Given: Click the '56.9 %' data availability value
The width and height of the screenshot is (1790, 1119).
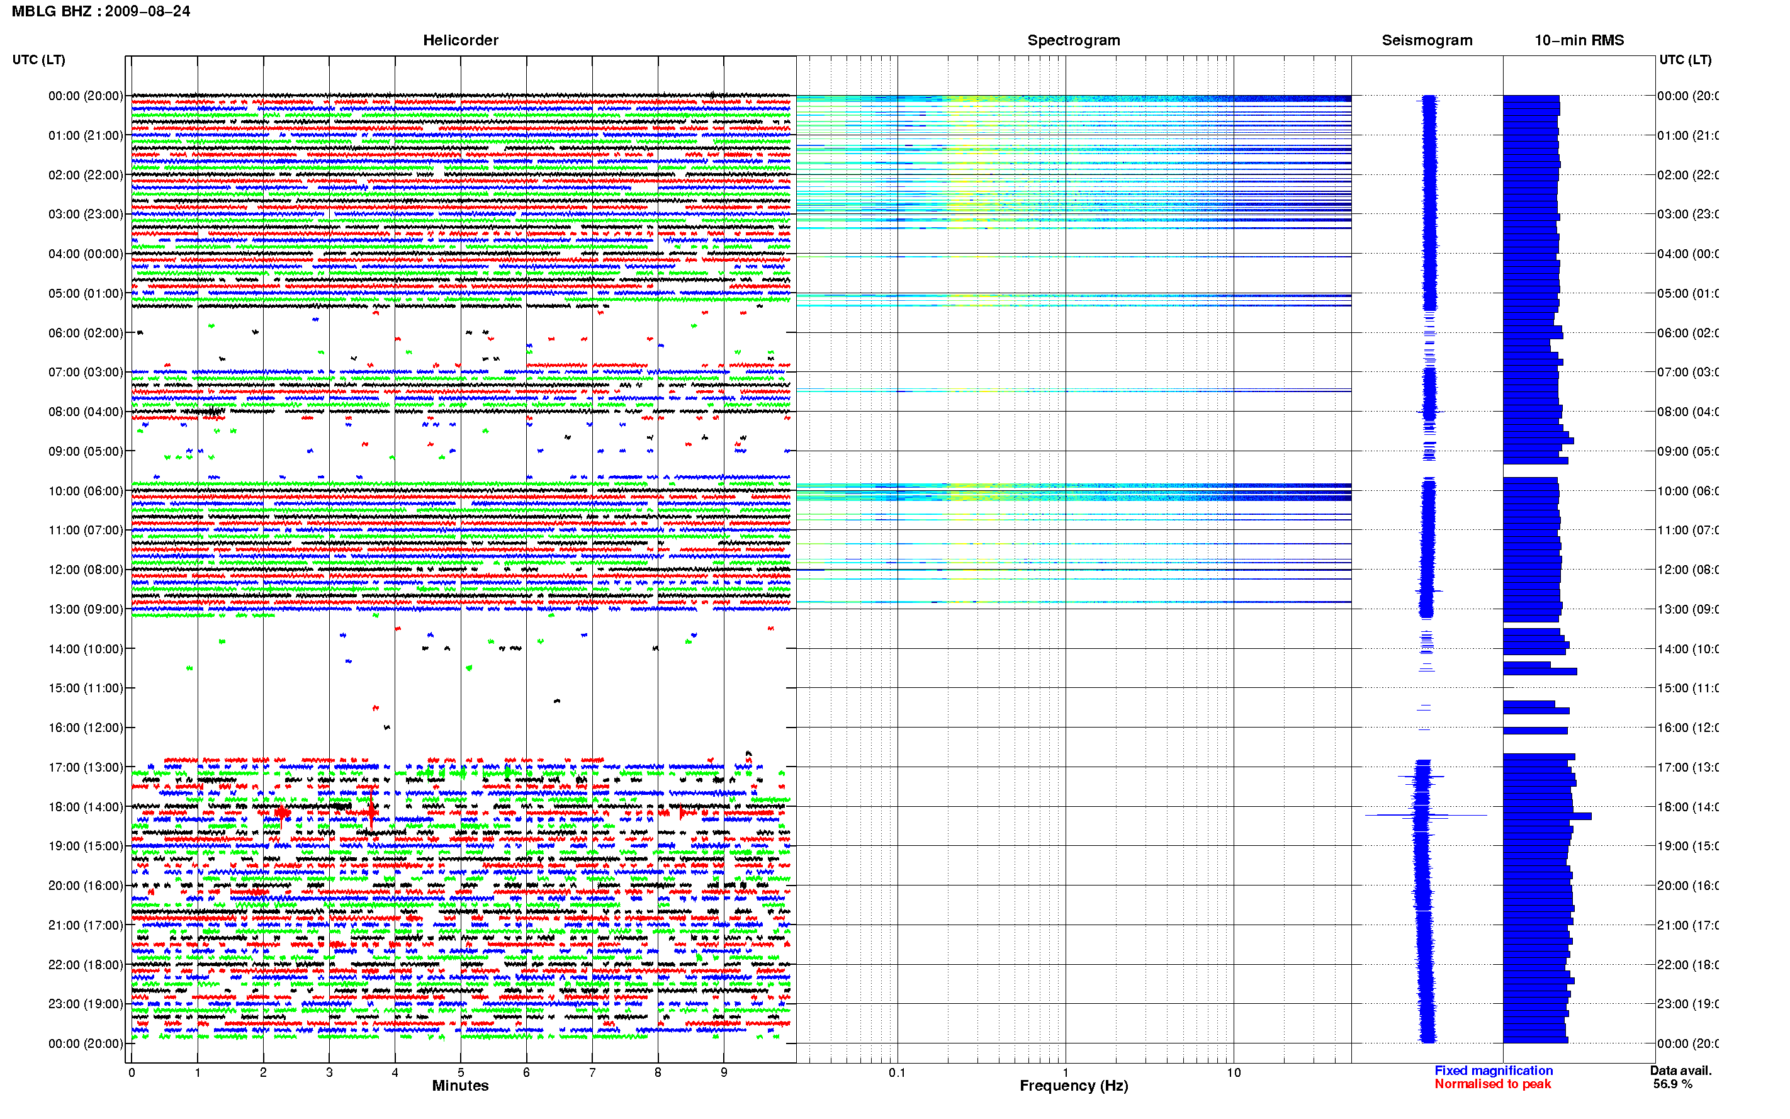Looking at the screenshot, I should 1672,1084.
